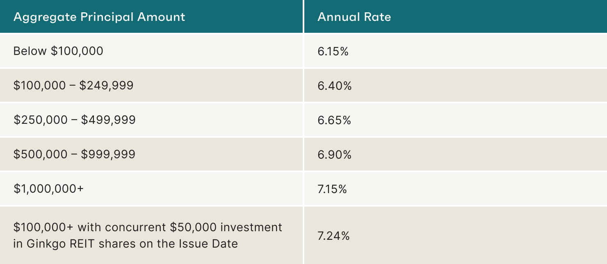Click the $999,999 upper bound text
The height and width of the screenshot is (264, 607).
pyautogui.click(x=108, y=155)
